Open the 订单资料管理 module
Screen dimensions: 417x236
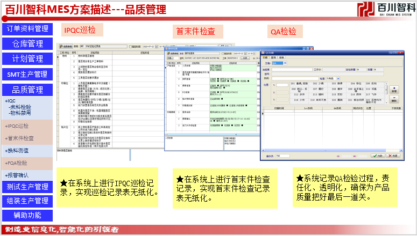click(27, 29)
